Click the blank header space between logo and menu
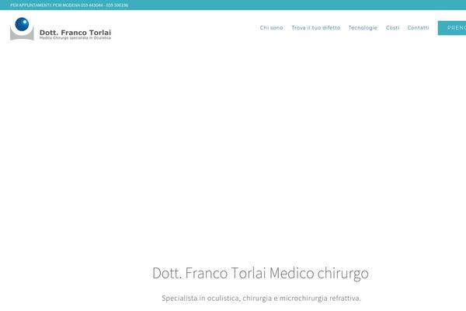The width and height of the screenshot is (466, 311). click(186, 28)
